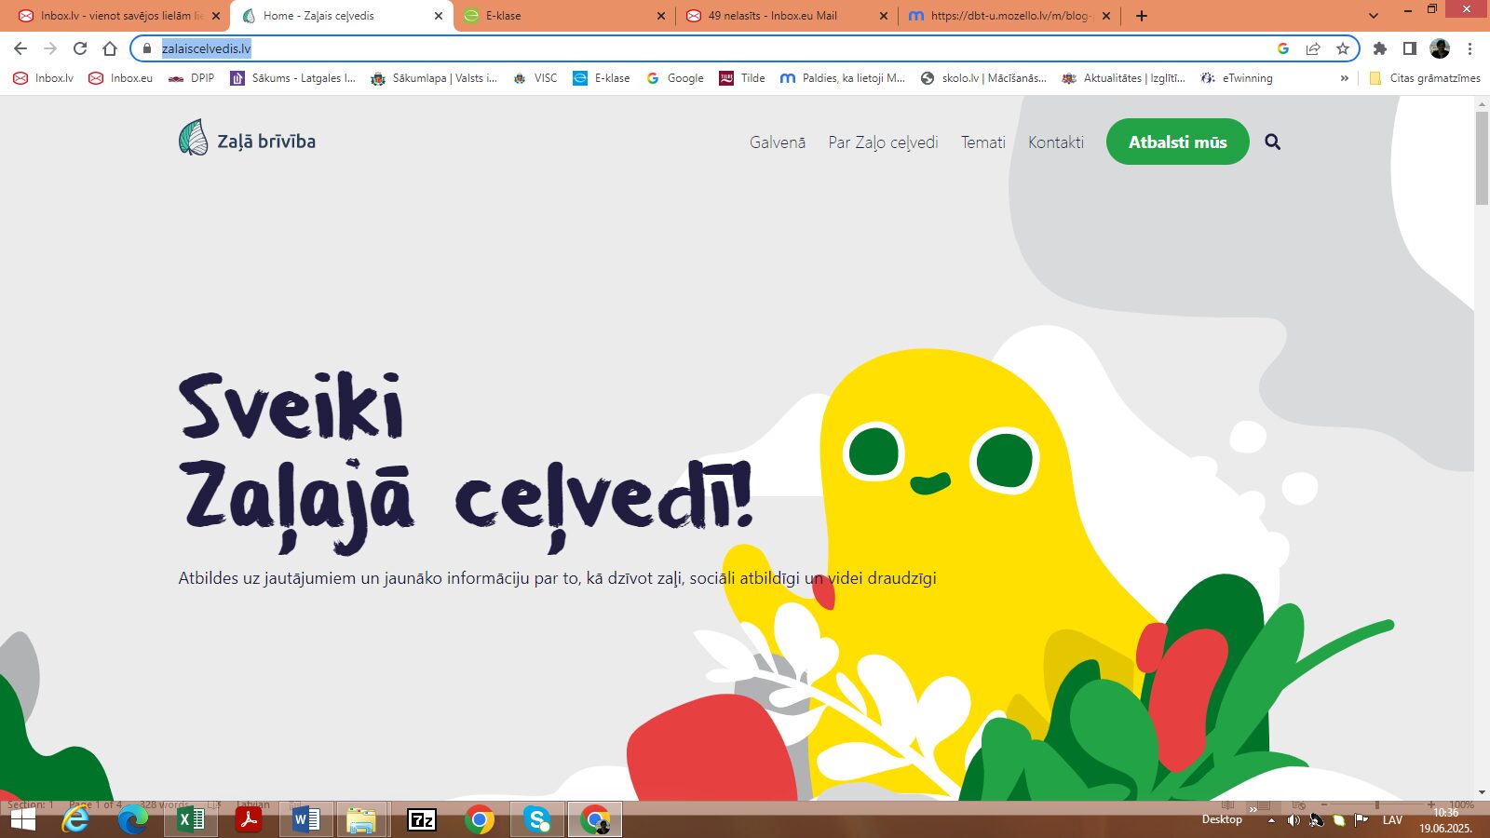This screenshot has height=838, width=1490.
Task: Expand the Desktop toolbar chevron in taskbar
Action: click(x=1253, y=810)
